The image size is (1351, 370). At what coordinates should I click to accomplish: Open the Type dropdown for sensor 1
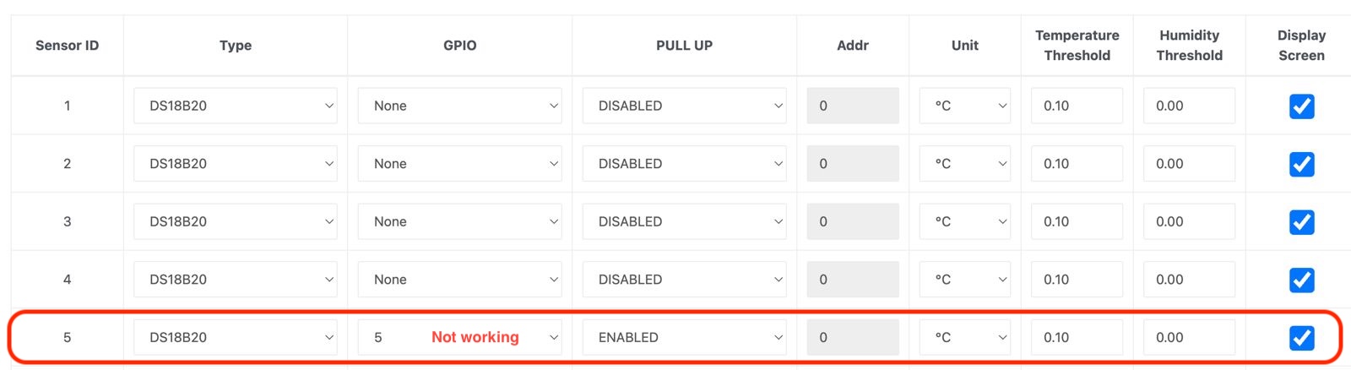tap(235, 106)
